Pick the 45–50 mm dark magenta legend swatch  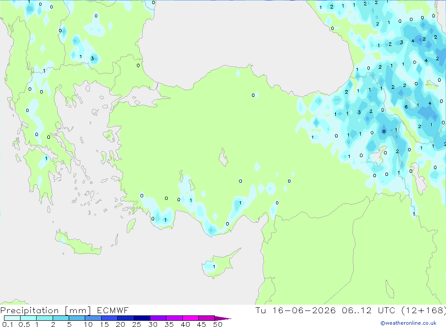click(207, 318)
